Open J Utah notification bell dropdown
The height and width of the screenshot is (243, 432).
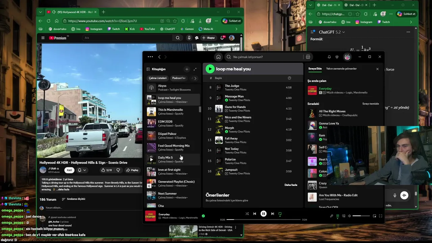82,170
